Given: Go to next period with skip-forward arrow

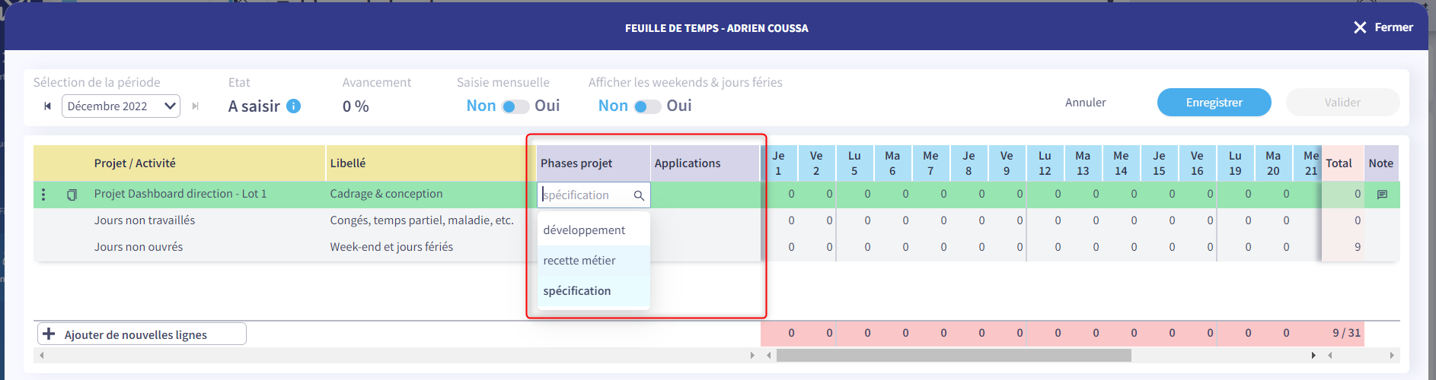Looking at the screenshot, I should 196,106.
